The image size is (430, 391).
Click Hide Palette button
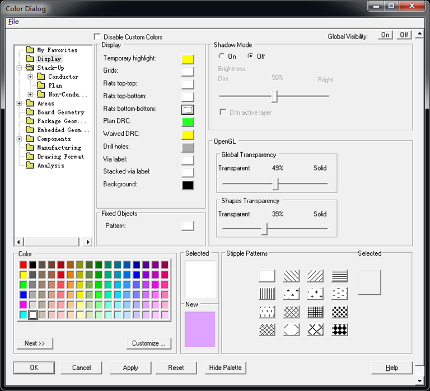click(225, 368)
